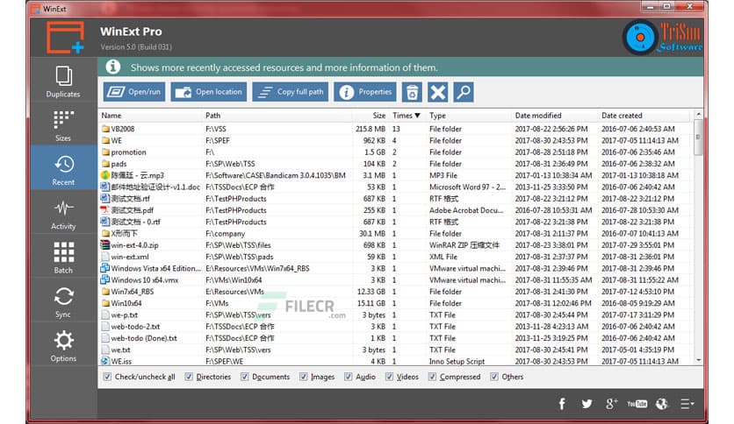Image resolution: width=734 pixels, height=424 pixels.
Task: Sort by Type column header
Action: [x=469, y=116]
